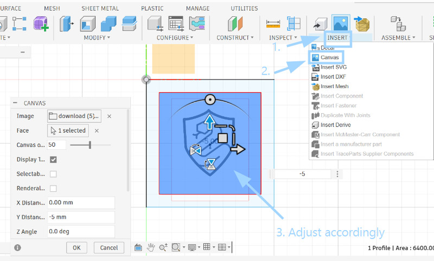Click the X Distance input field
The image size is (434, 261).
click(x=81, y=203)
